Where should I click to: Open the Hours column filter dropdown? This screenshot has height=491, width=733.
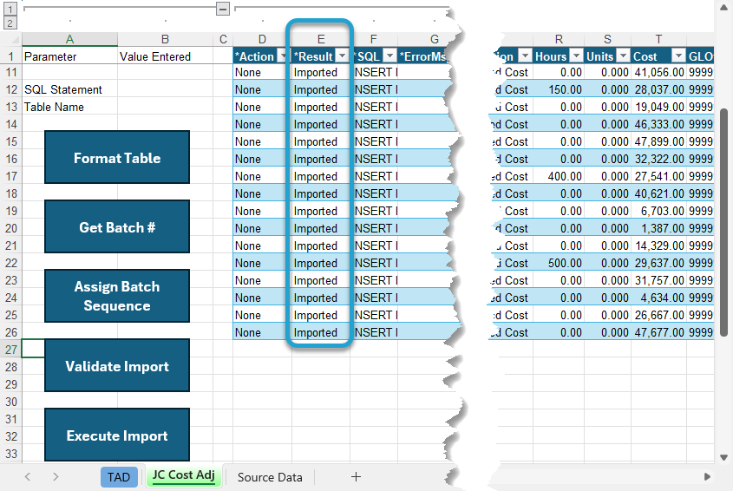coord(577,56)
